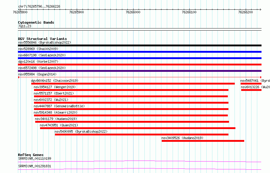270x173 pixels.
Task: Select the blue nsv6607198 variant bar
Action: click(x=140, y=58)
